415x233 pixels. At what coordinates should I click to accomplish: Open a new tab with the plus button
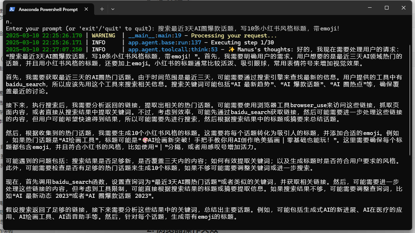[102, 9]
